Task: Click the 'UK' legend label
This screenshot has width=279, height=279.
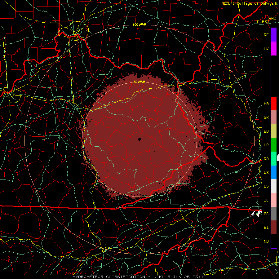Action: tap(266, 49)
